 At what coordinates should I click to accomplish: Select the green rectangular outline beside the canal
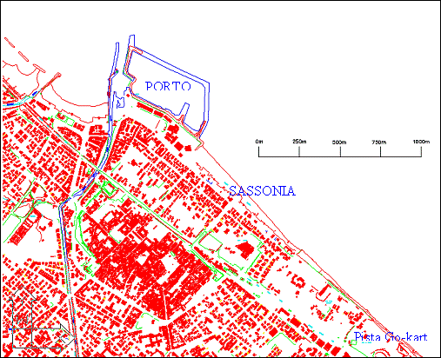(109, 189)
